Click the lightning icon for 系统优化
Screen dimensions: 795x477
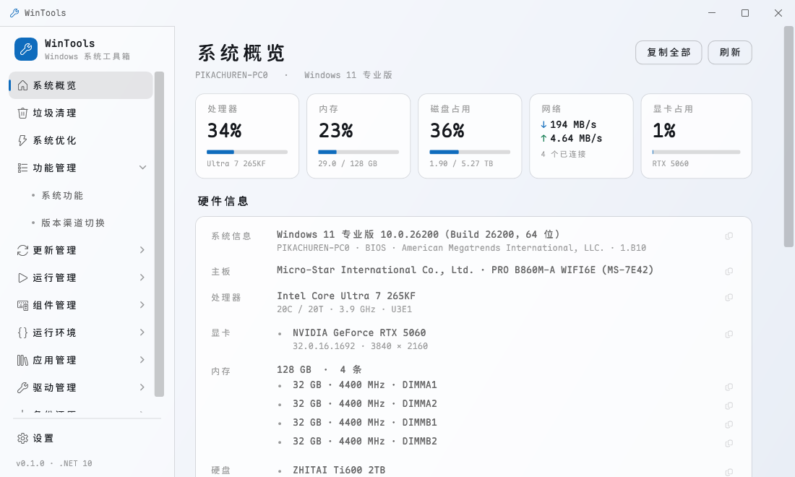tap(23, 140)
